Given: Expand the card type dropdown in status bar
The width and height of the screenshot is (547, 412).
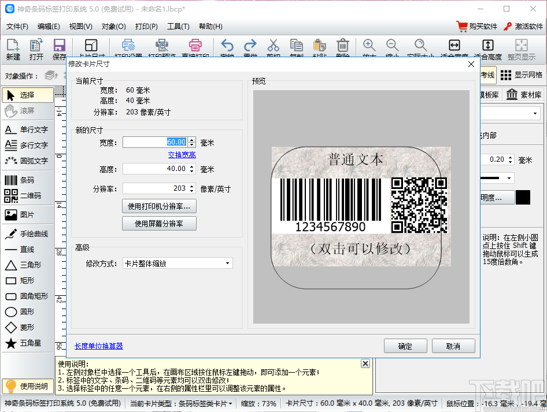Looking at the screenshot, I should [182, 403].
